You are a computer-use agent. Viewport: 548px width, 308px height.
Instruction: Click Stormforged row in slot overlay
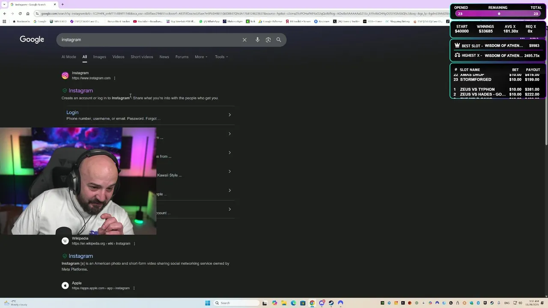click(x=497, y=80)
